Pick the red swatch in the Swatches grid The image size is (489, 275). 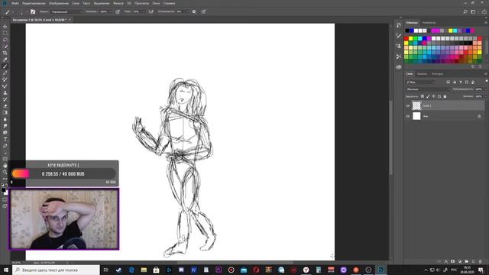pos(406,39)
